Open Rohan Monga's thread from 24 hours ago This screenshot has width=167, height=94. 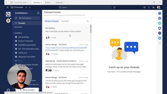(66, 82)
